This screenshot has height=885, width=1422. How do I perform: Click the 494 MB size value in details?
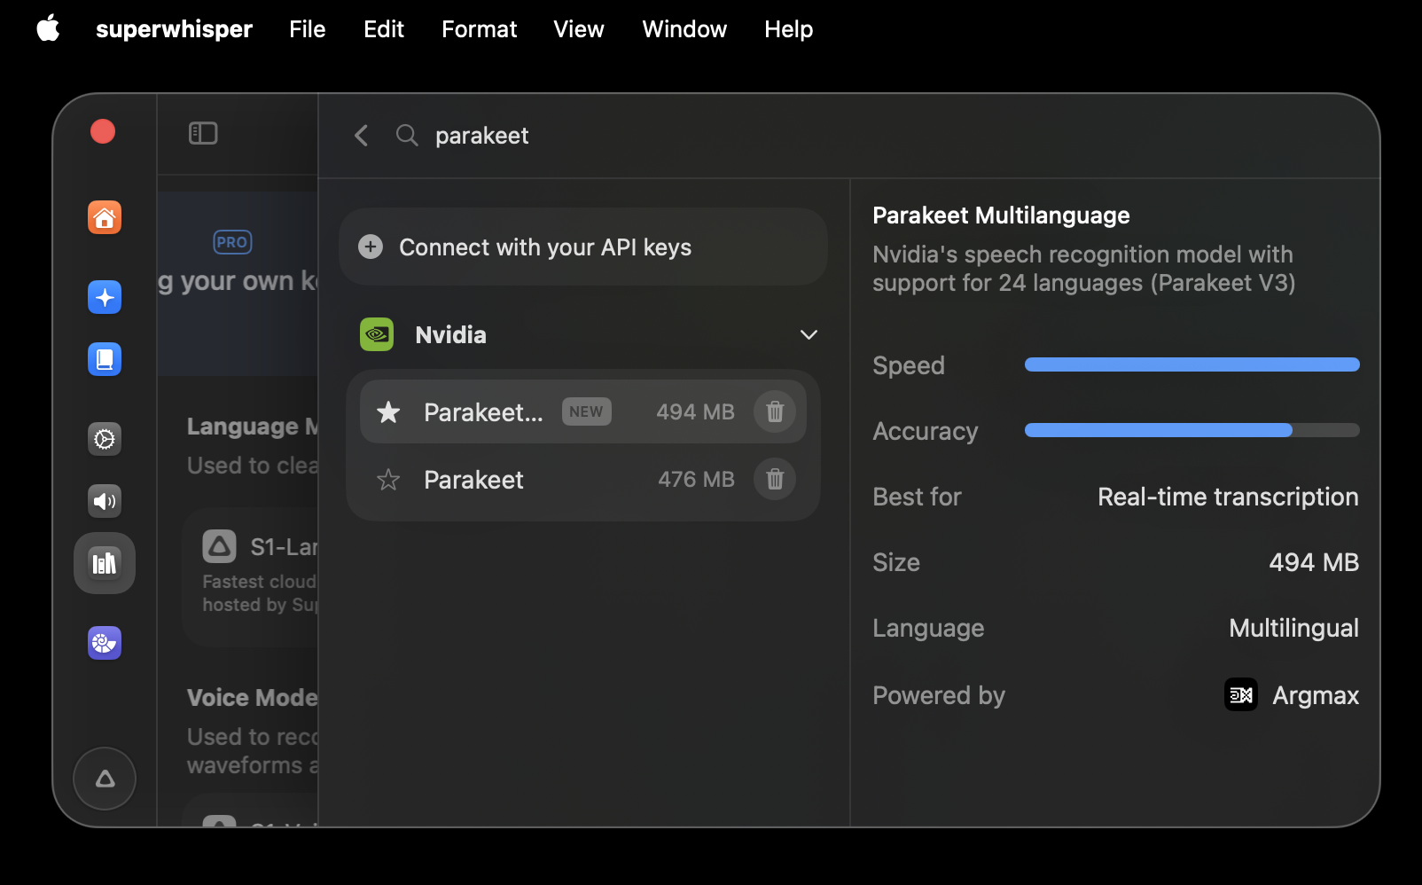(x=1314, y=562)
